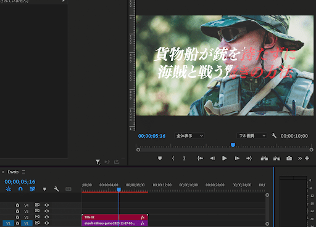Toggle lock on track V3

point(17,211)
